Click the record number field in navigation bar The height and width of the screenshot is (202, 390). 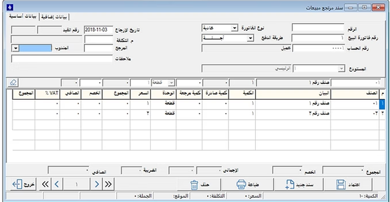(x=77, y=185)
